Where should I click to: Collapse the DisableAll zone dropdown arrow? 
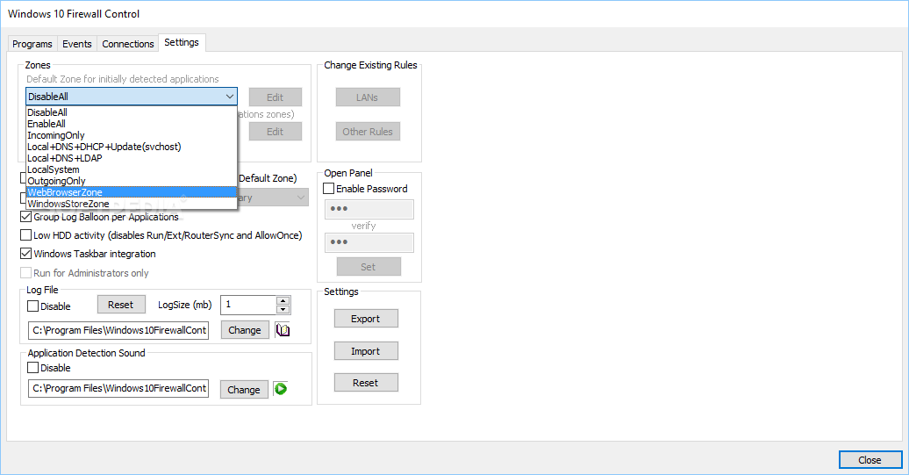(230, 97)
